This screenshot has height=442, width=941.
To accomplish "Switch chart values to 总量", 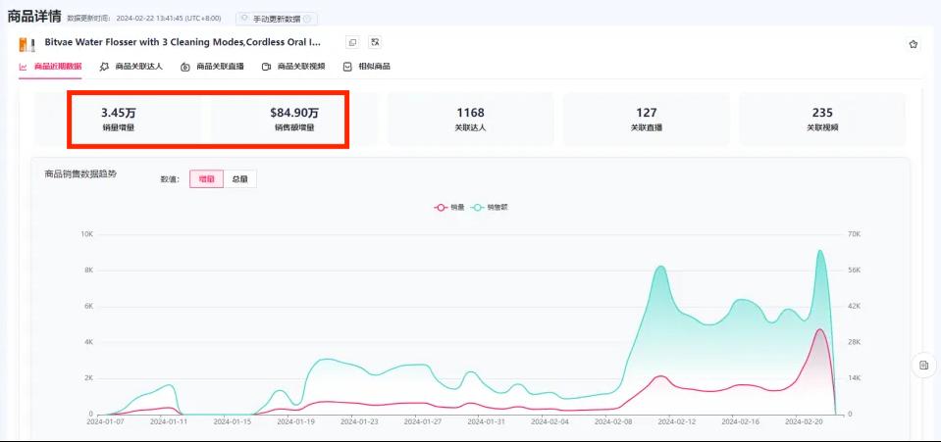I will click(x=239, y=179).
